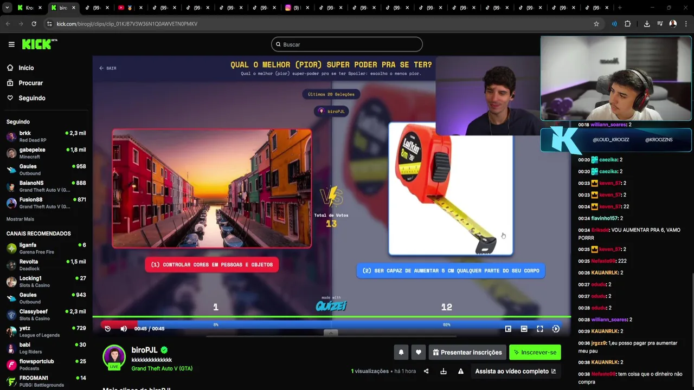Open the Chrome three-dot menu
The image size is (694, 390).
[x=686, y=24]
